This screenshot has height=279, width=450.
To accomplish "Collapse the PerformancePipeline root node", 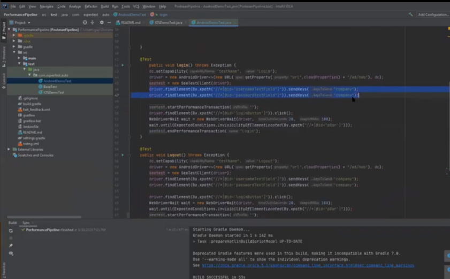I will (x=9, y=29).
